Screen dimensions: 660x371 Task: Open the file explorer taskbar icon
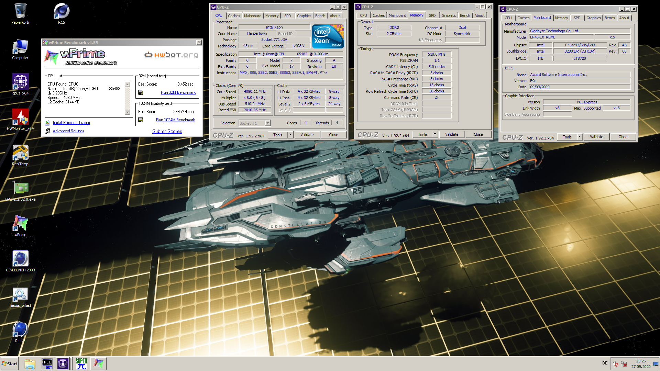click(x=30, y=364)
